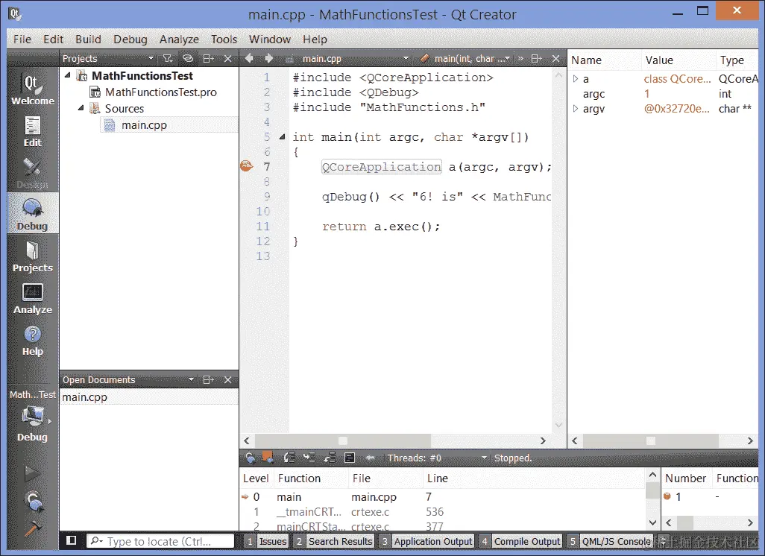Split the editor view
The width and height of the screenshot is (765, 556).
click(537, 59)
